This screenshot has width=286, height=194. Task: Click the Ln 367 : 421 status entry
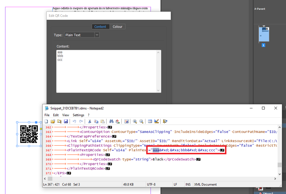coord(52,184)
